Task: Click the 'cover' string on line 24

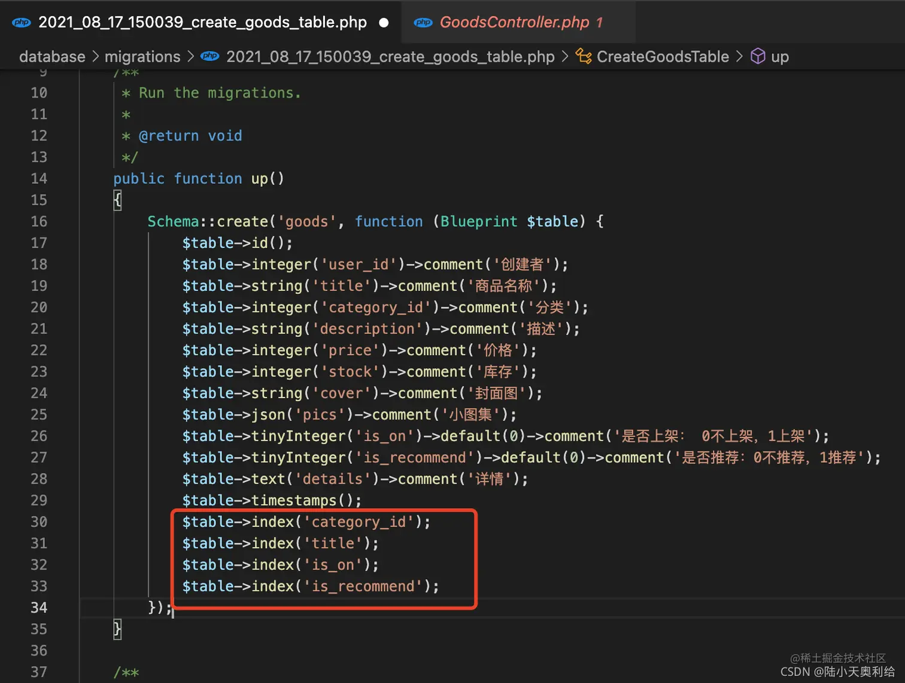Action: tap(341, 393)
